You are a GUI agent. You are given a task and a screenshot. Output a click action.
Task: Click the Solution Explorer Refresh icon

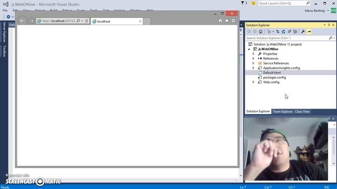click(x=283, y=31)
